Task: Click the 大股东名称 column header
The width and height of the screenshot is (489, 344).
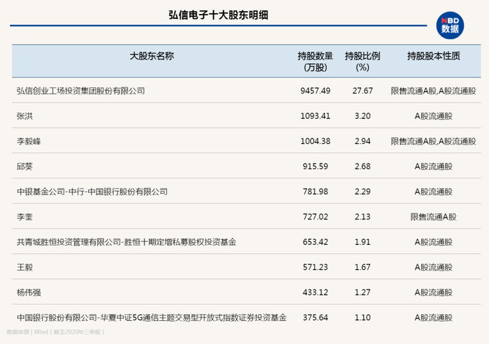Action: (x=152, y=56)
